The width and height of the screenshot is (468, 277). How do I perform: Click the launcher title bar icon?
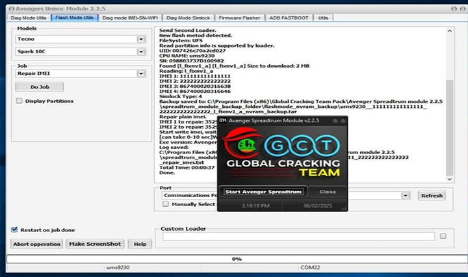click(x=223, y=120)
